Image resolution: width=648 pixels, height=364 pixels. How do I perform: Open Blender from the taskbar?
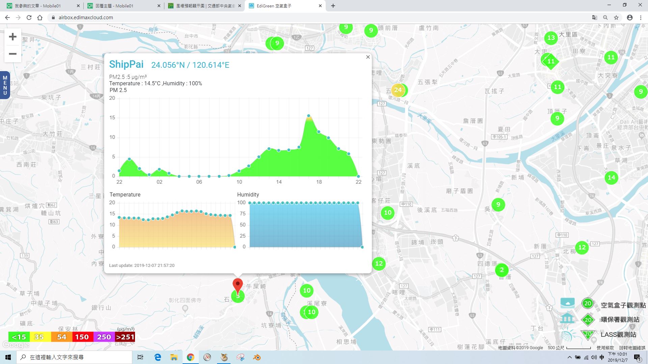point(257,357)
